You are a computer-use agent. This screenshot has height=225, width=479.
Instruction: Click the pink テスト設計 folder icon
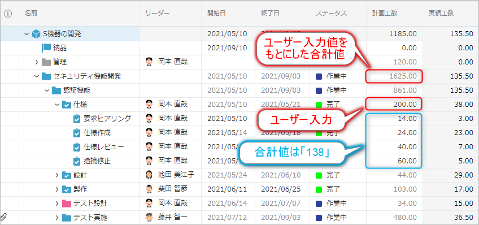(66, 204)
